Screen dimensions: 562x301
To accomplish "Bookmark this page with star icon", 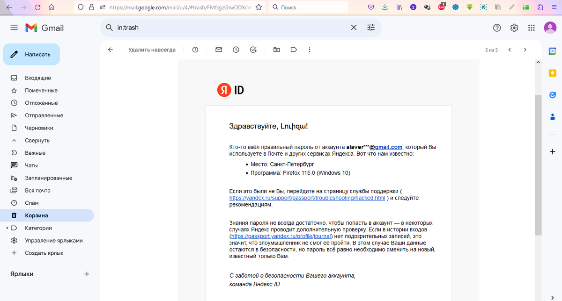I will (259, 7).
